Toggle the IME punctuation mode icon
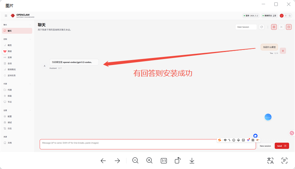The width and height of the screenshot is (295, 169). point(229,140)
